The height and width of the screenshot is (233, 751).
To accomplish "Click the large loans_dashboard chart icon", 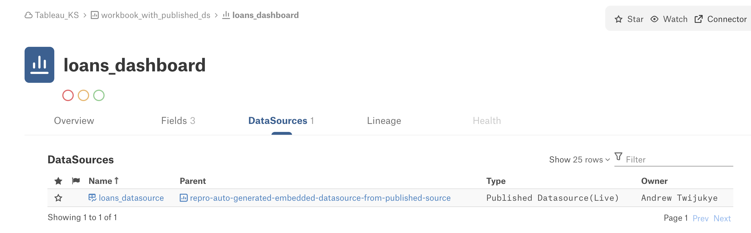I will (x=39, y=65).
